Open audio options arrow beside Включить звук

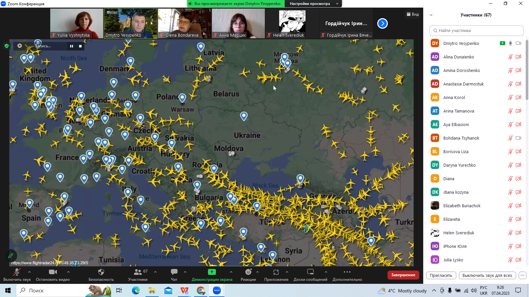(29, 272)
